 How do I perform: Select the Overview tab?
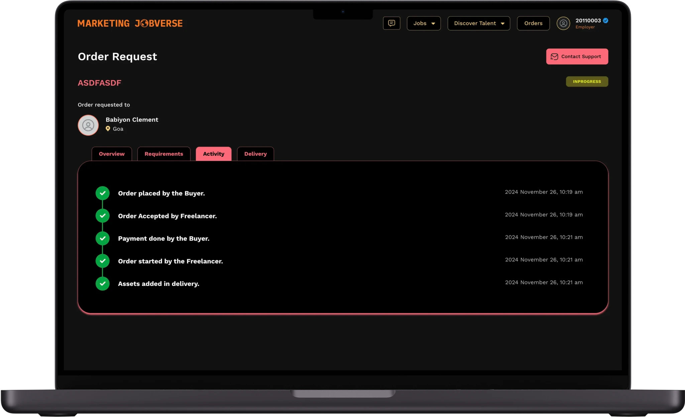click(x=112, y=154)
